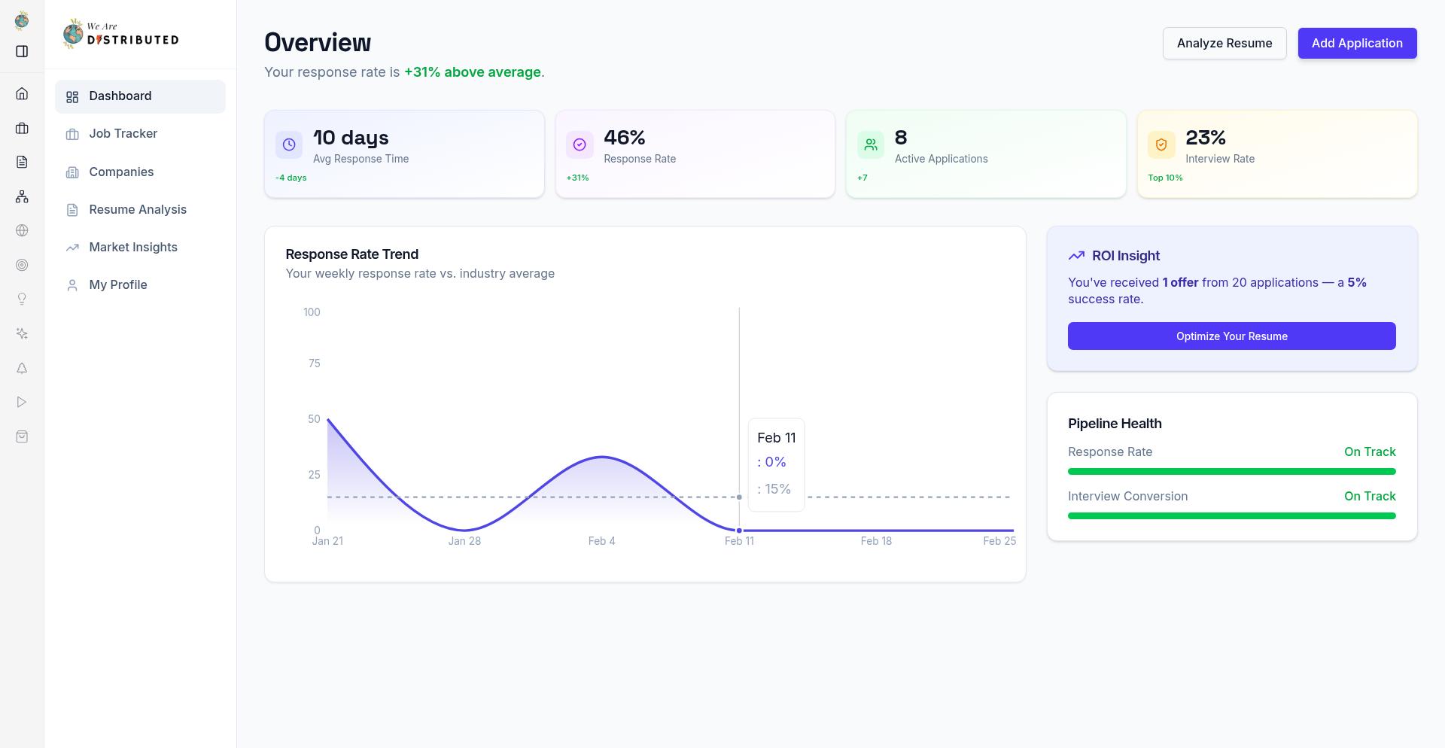Toggle the sidebar panel collapse icon

pyautogui.click(x=22, y=51)
